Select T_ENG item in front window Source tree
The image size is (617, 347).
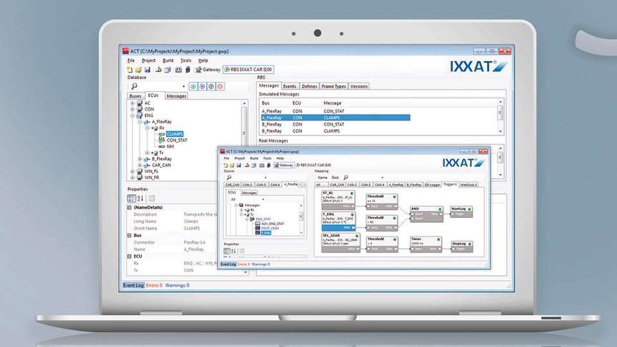pyautogui.click(x=266, y=233)
